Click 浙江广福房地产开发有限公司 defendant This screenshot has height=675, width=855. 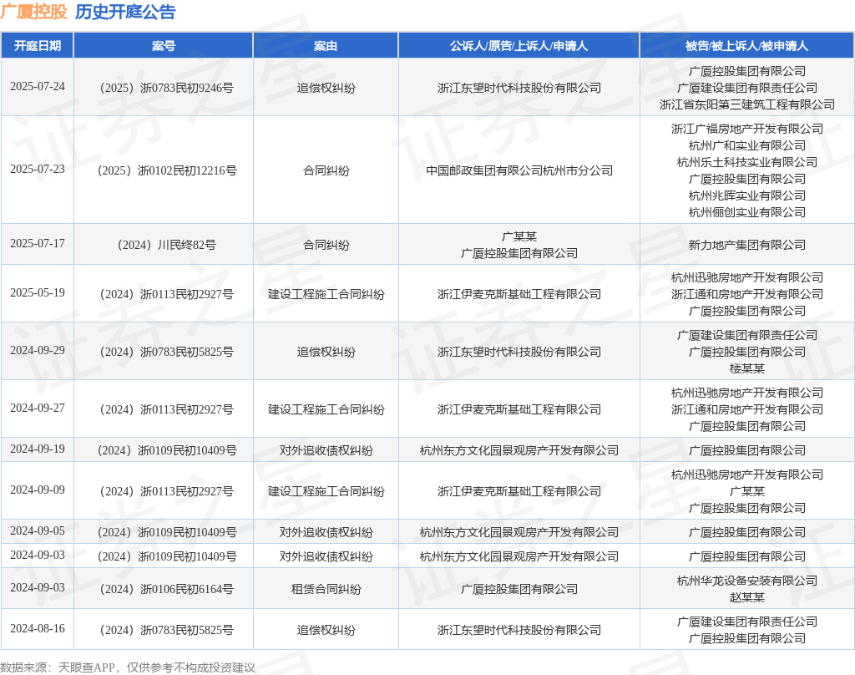[x=746, y=129]
